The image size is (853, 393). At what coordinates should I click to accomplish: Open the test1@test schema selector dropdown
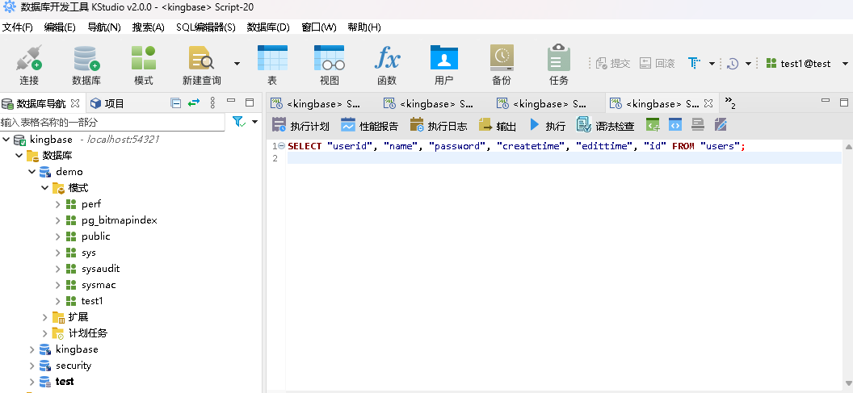(845, 64)
